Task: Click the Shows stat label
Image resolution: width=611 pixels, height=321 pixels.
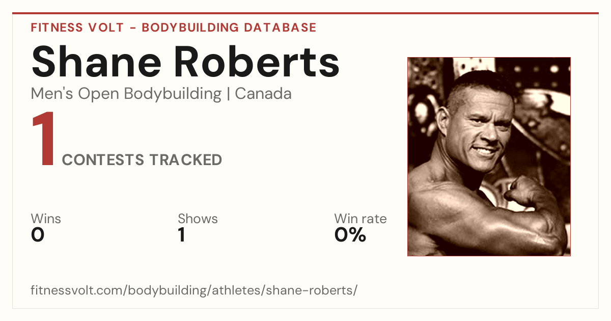Action: (198, 219)
